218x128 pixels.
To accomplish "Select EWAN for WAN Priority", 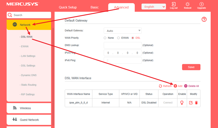I will click(x=118, y=38).
